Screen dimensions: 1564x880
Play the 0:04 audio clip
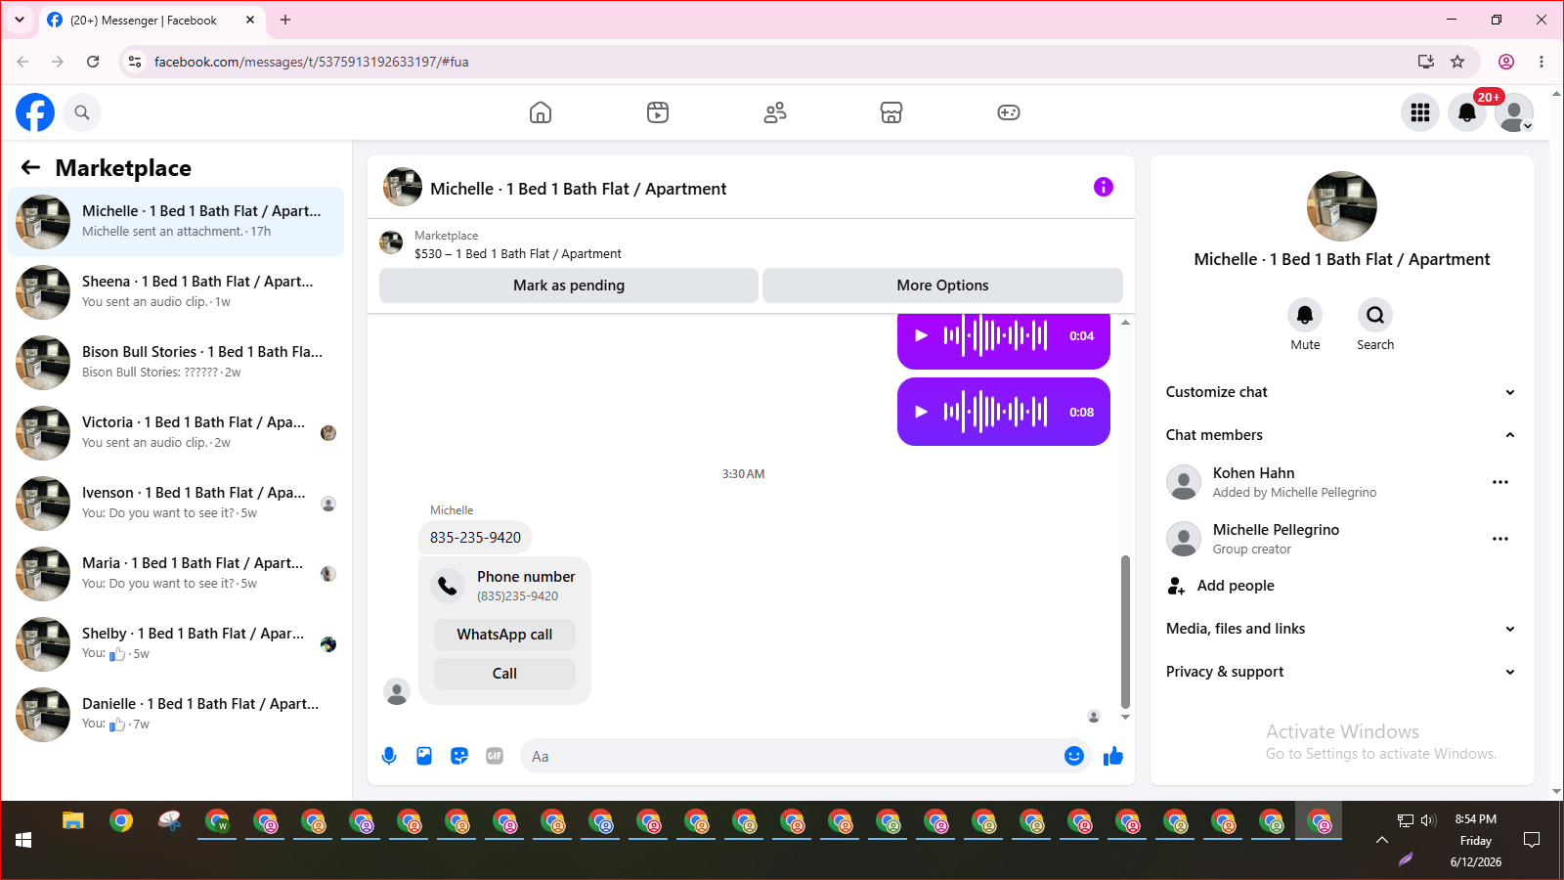click(921, 335)
